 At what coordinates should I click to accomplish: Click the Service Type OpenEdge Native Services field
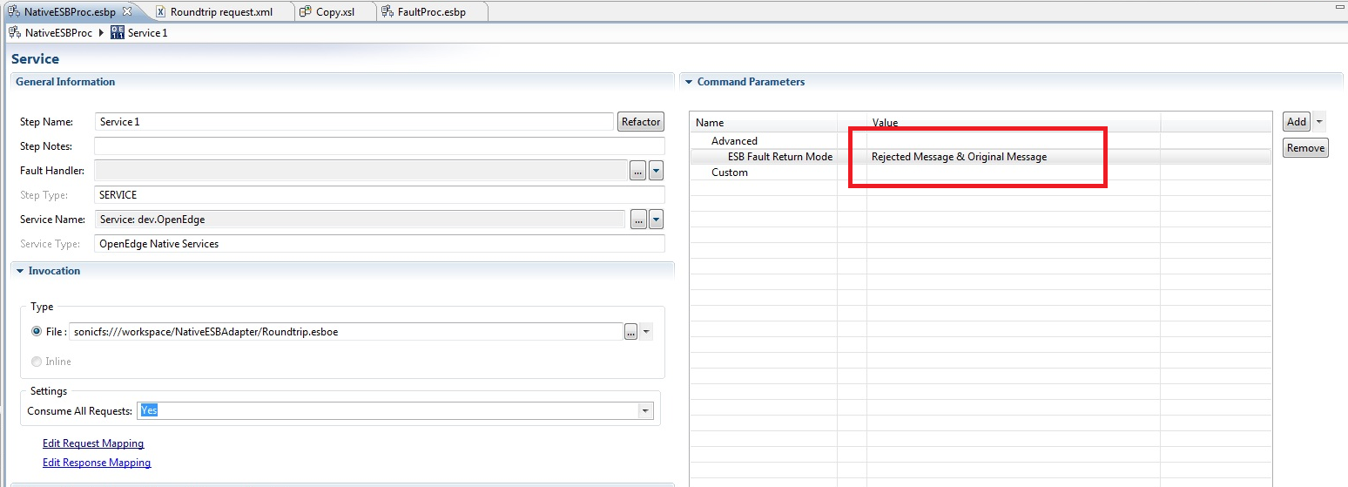tap(379, 244)
